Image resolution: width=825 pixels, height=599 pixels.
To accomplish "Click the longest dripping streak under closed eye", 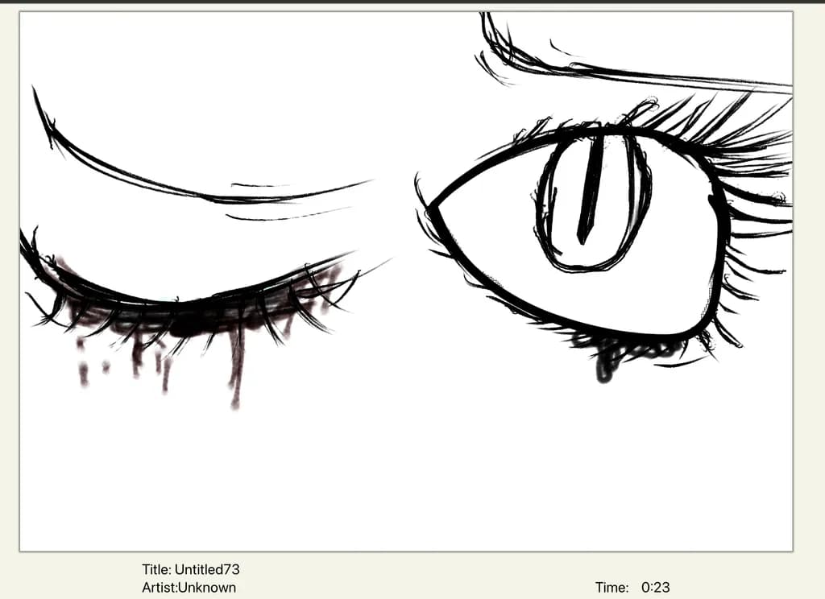I will (236, 368).
